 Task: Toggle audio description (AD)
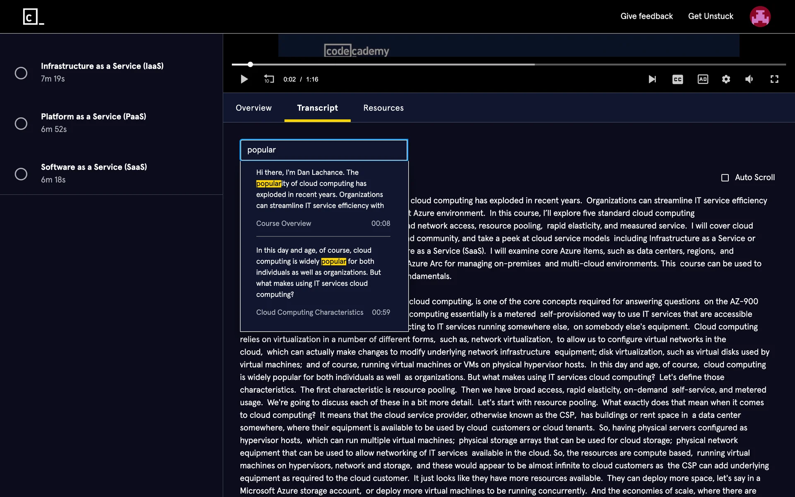(703, 79)
